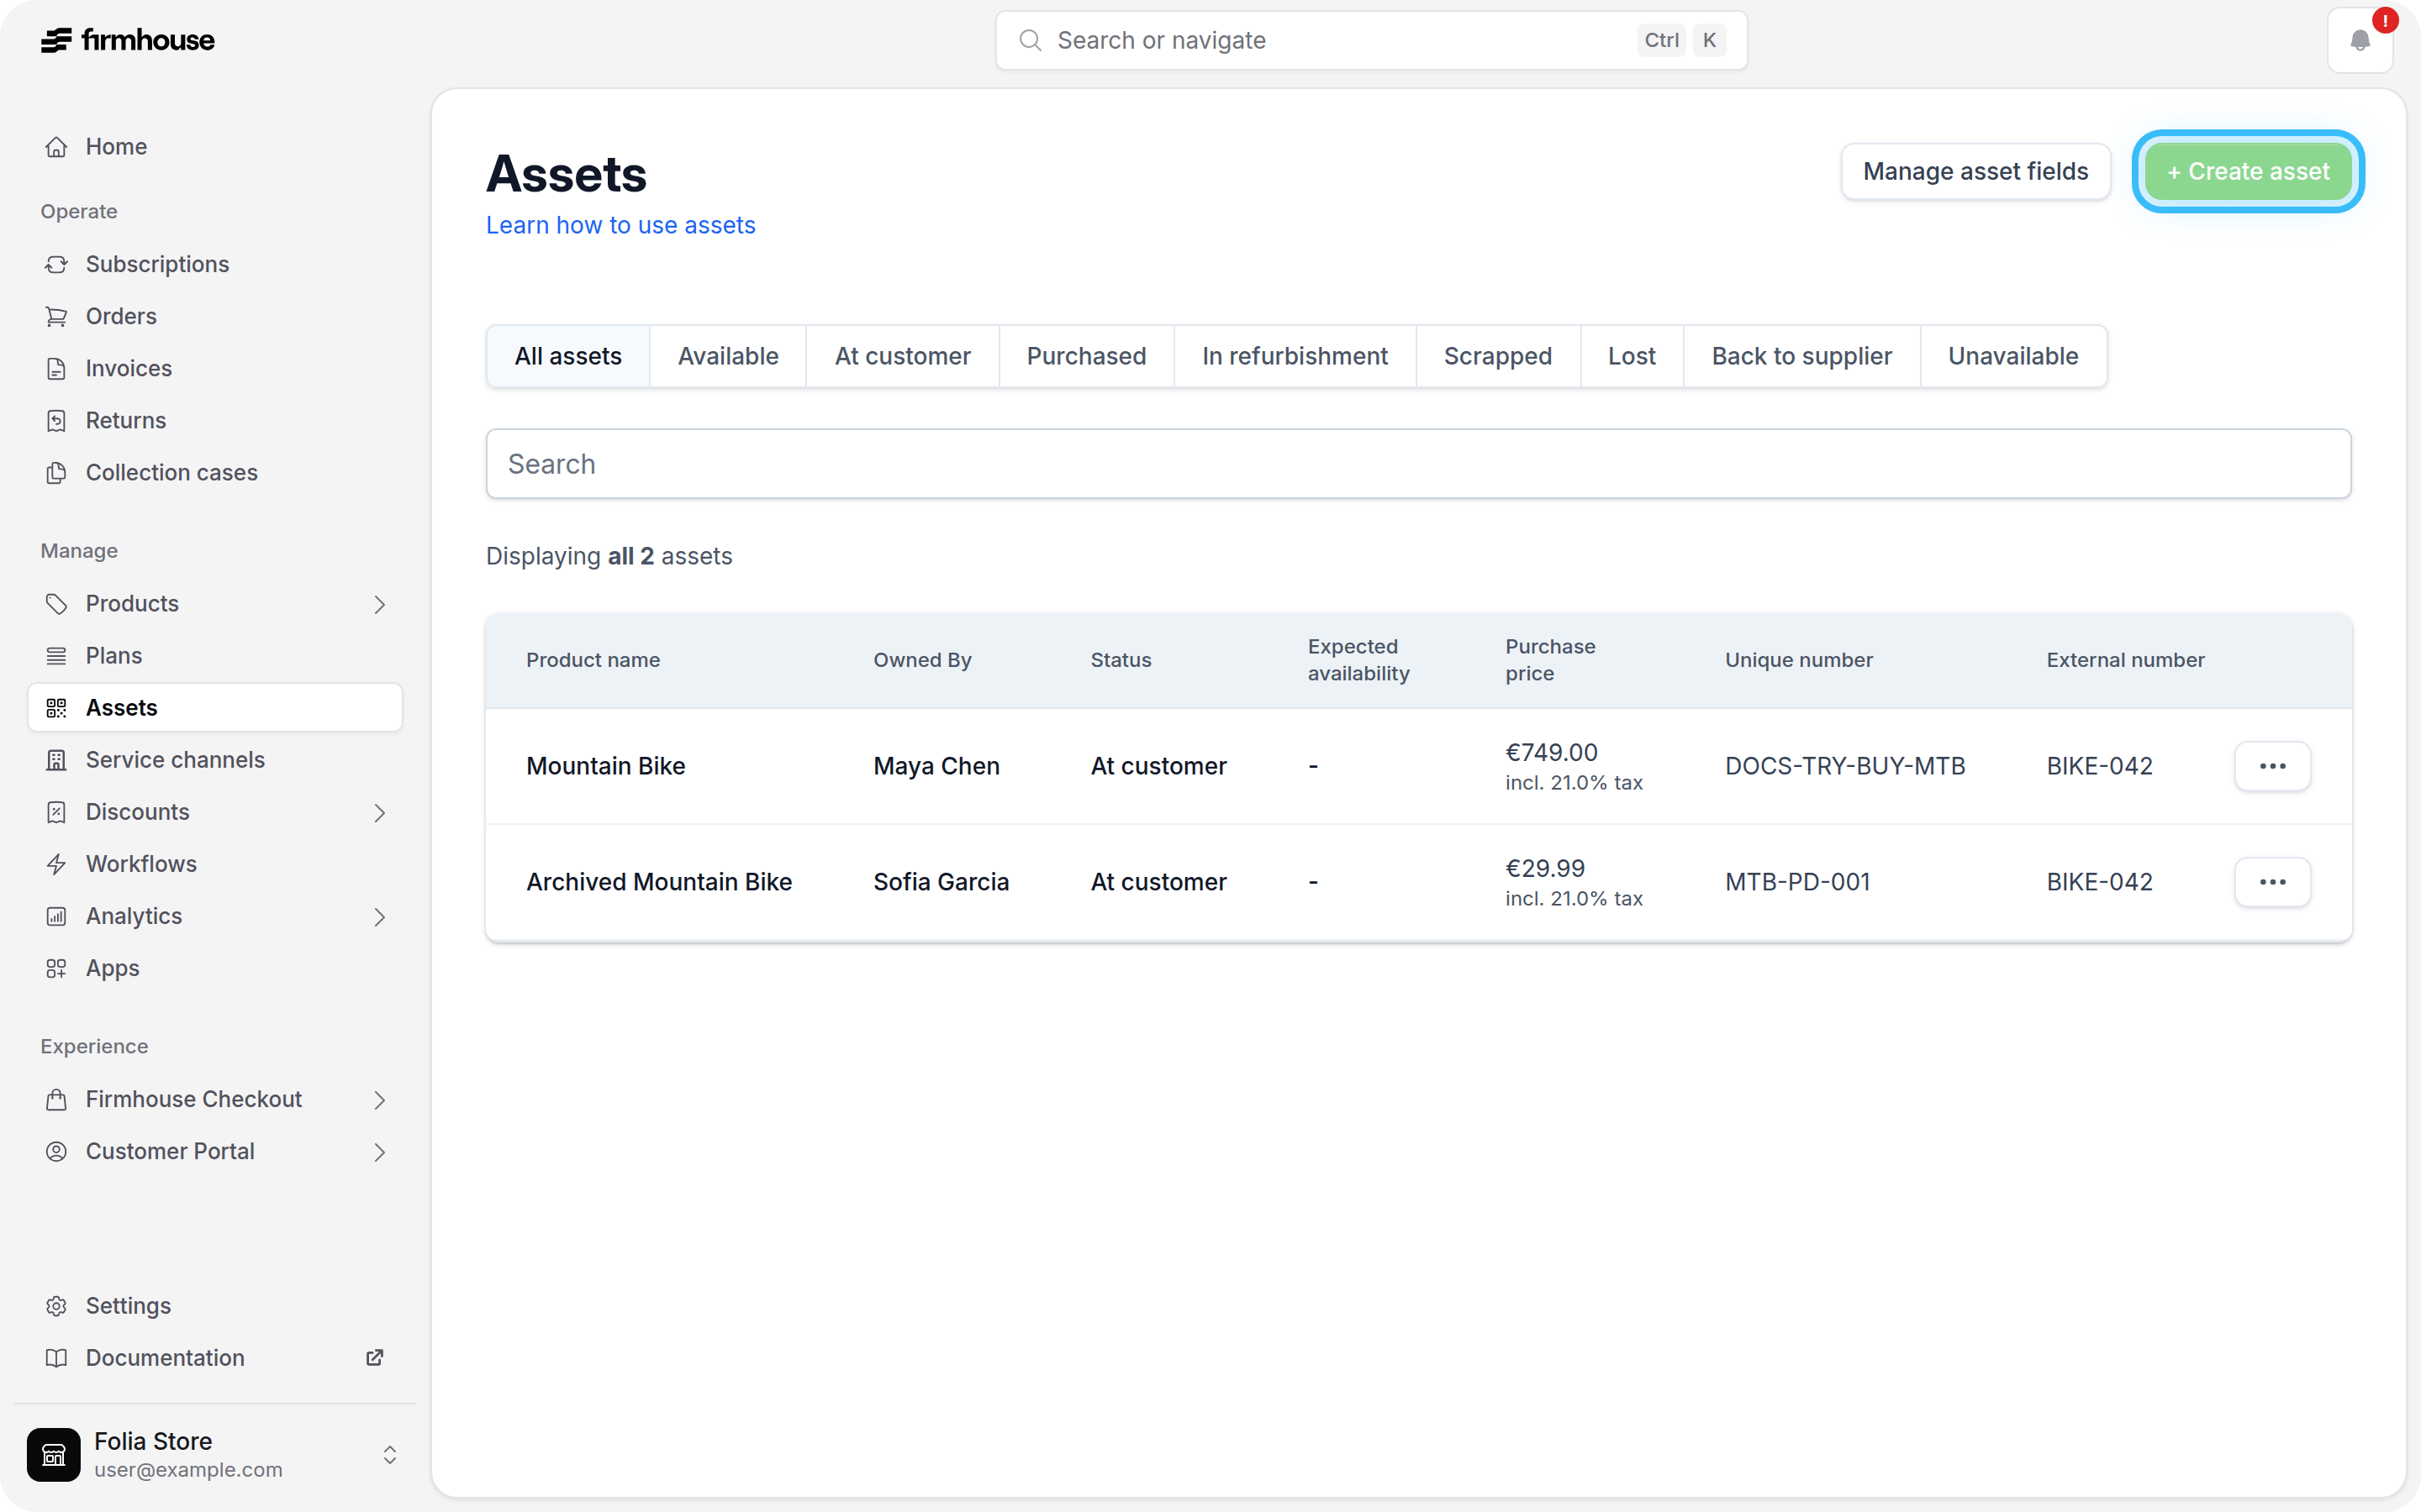
Task: Click owner Maya Chen
Action: click(x=936, y=766)
